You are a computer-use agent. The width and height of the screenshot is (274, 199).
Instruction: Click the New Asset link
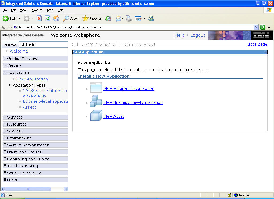point(114,116)
